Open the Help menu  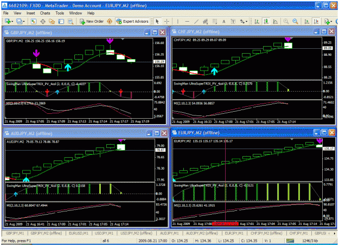point(91,13)
